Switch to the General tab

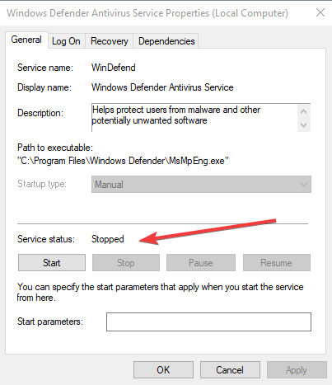(x=26, y=40)
